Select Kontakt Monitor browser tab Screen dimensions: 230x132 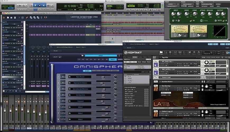140,57
